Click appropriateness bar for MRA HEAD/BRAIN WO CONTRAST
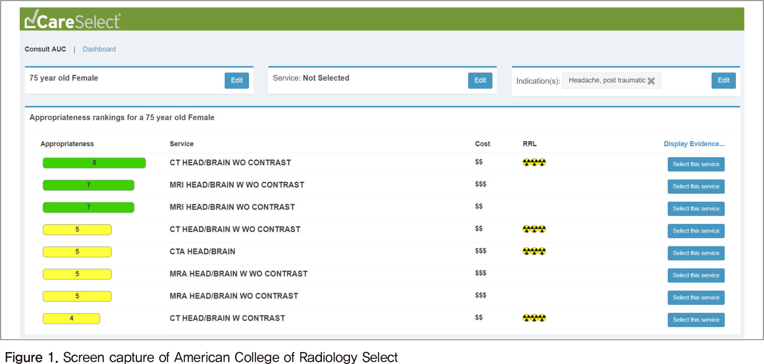Screen dimensions: 764x364 point(77,296)
